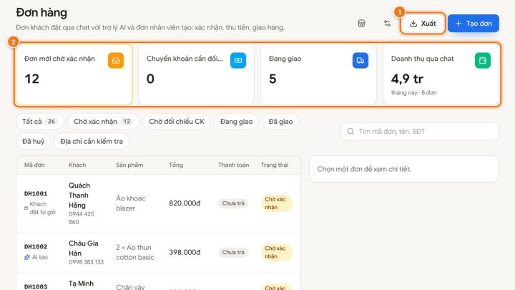Focus the Tìm mã đơn search field
Image resolution: width=515 pixels, height=290 pixels.
420,132
